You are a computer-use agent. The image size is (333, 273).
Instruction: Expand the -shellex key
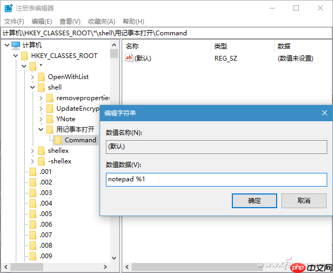[33, 161]
